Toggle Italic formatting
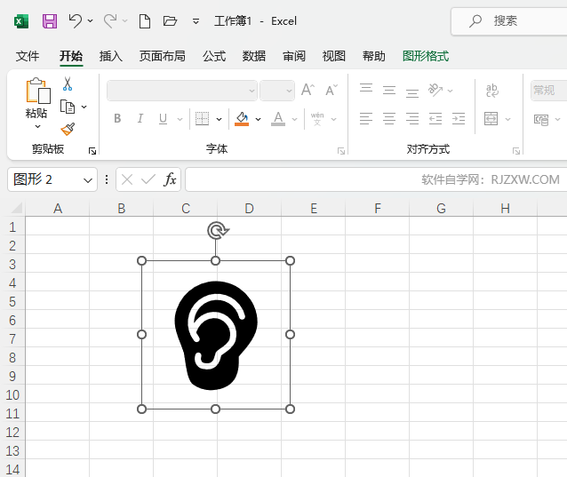 [x=140, y=119]
